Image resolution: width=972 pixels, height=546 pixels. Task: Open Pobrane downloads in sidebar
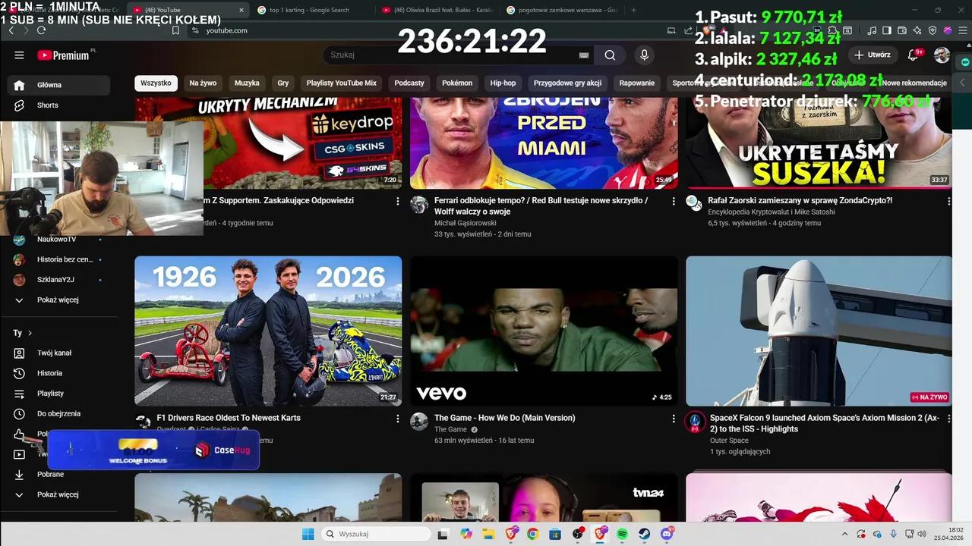click(59, 474)
